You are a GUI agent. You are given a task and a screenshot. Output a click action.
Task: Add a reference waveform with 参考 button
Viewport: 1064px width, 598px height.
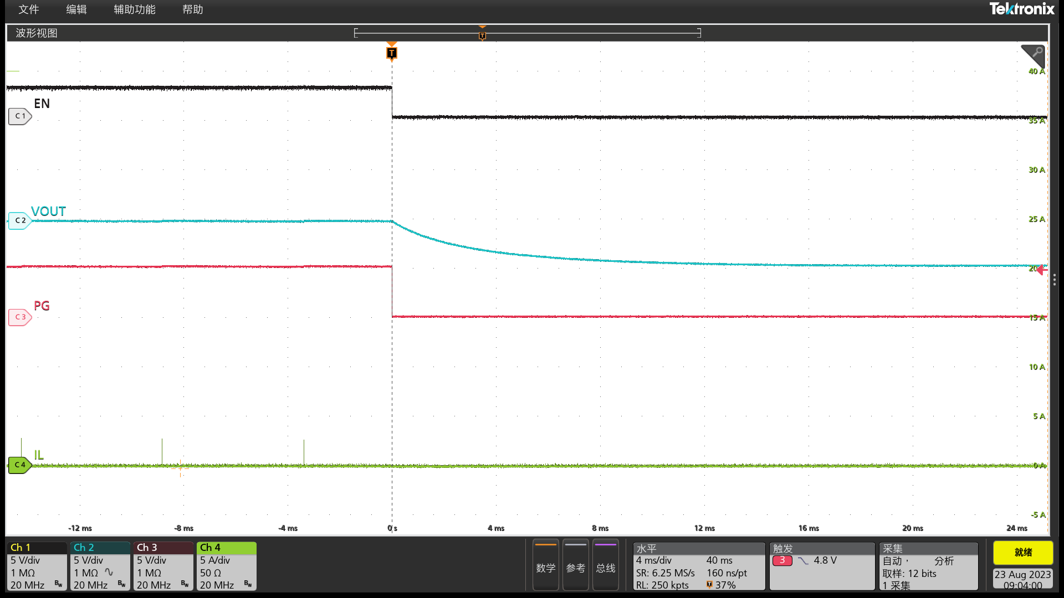coord(575,565)
